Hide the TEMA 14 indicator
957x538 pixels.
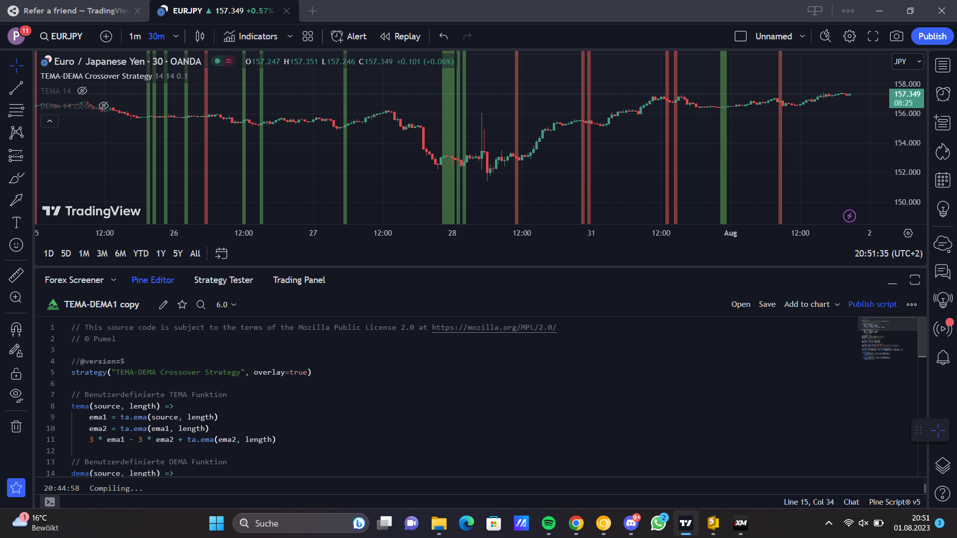pos(82,91)
